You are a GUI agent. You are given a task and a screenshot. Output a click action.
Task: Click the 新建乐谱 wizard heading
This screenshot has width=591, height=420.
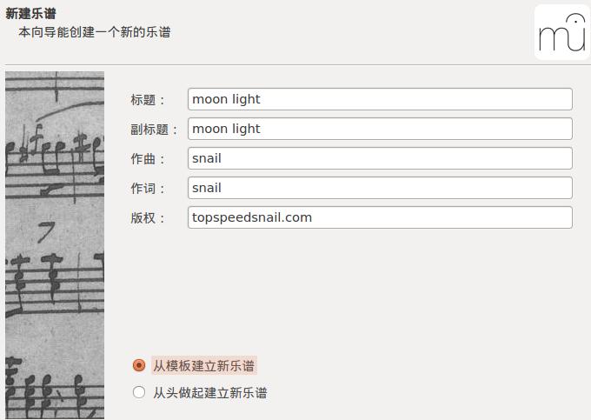coord(30,14)
